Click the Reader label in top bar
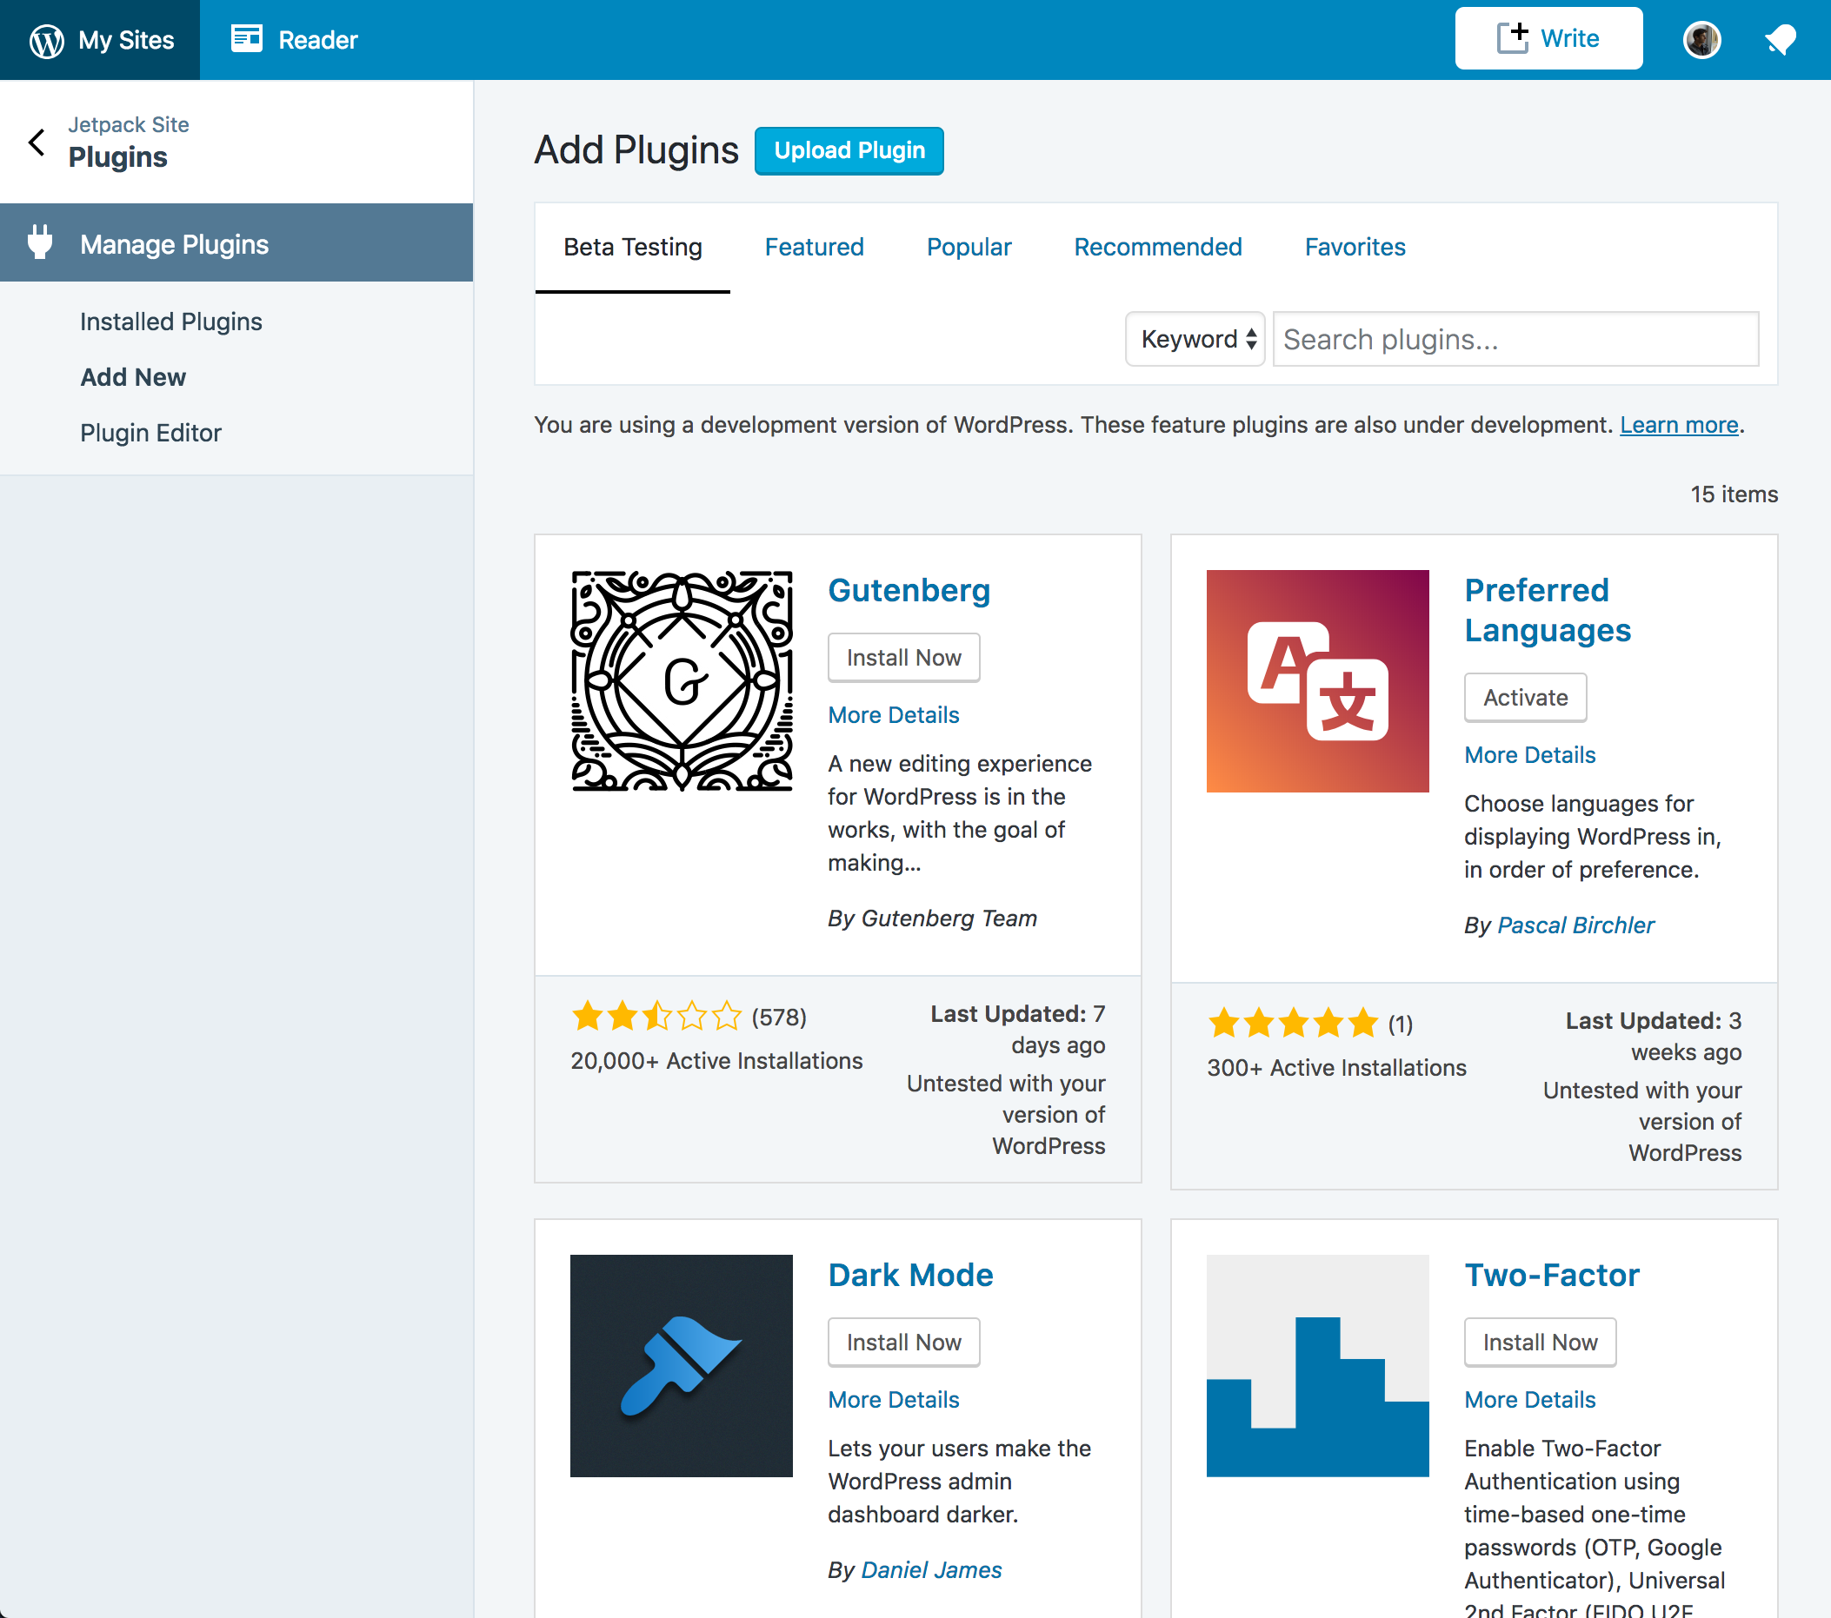 (317, 40)
